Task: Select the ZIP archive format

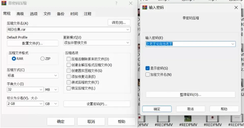Action: [42, 59]
